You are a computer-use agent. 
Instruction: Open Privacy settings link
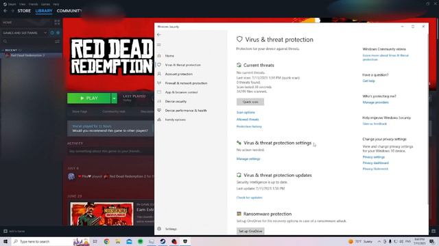tap(373, 157)
